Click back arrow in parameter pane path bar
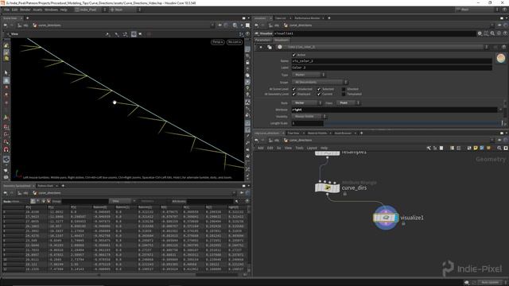Viewport: 509px width, 286px height. pyautogui.click(x=256, y=25)
